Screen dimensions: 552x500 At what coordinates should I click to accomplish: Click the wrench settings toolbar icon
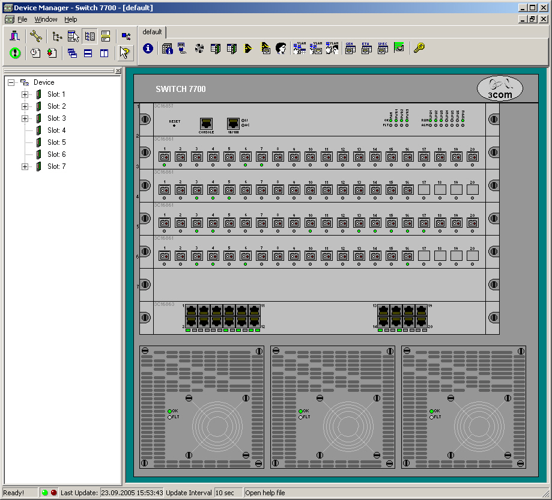tap(36, 37)
